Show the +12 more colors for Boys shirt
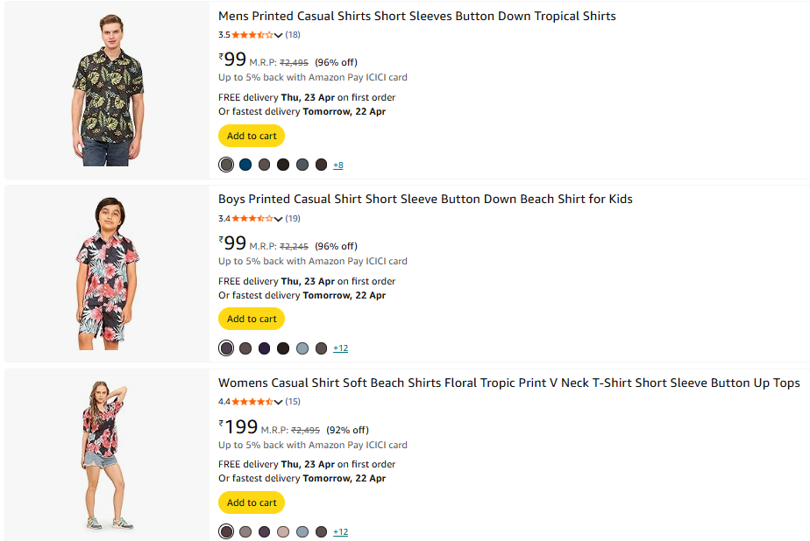810x541 pixels. coord(340,348)
